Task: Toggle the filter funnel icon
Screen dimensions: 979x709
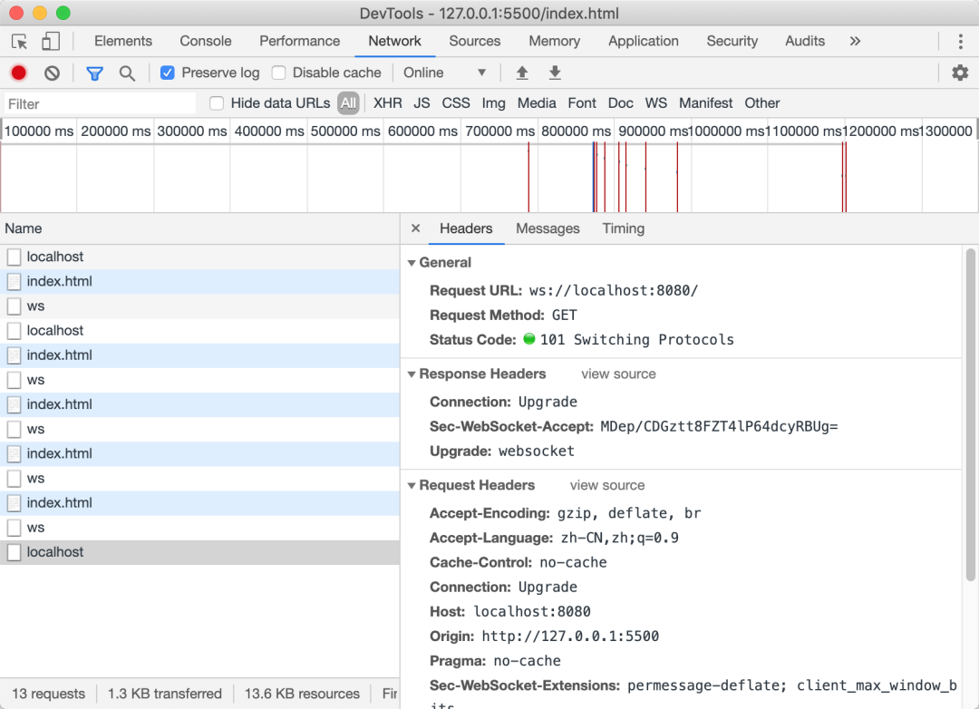Action: tap(94, 73)
